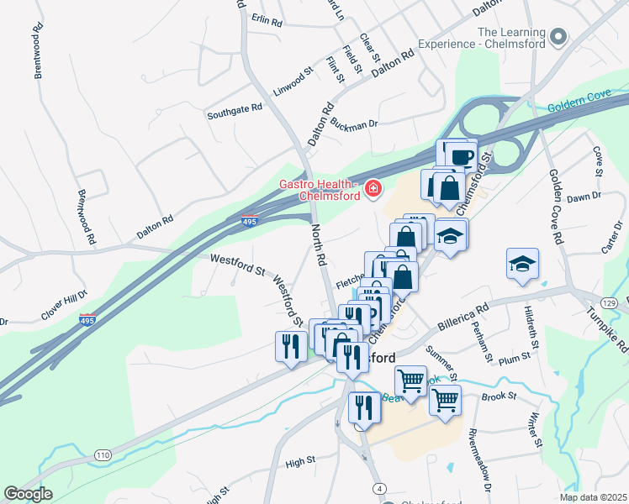This screenshot has width=629, height=504.
Task: Select the standalone graduation cap school marker
Action: pos(522,264)
